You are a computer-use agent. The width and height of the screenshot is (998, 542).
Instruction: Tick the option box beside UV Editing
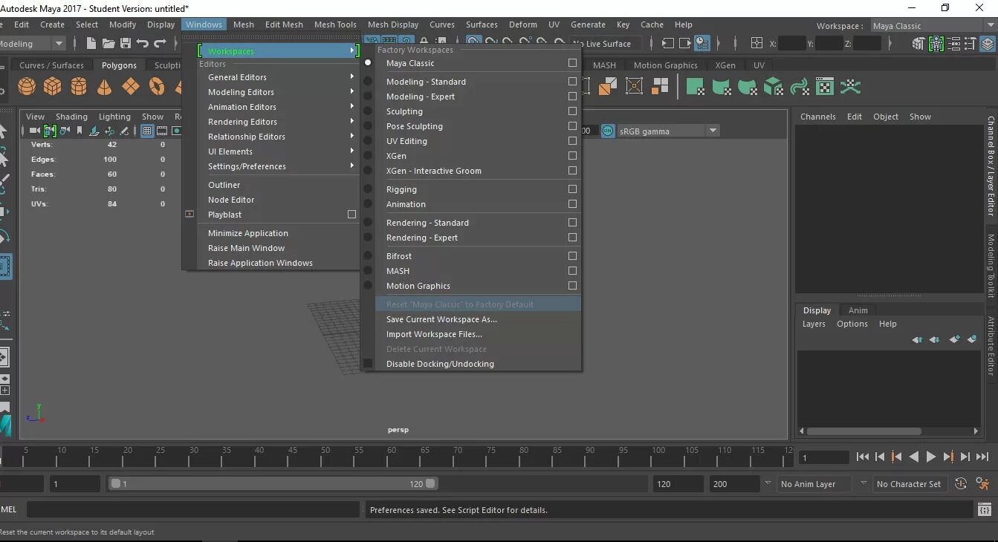point(572,141)
